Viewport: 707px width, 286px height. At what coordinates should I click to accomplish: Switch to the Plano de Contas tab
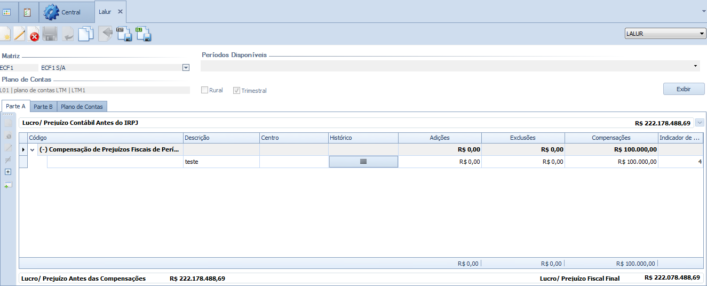(x=82, y=107)
